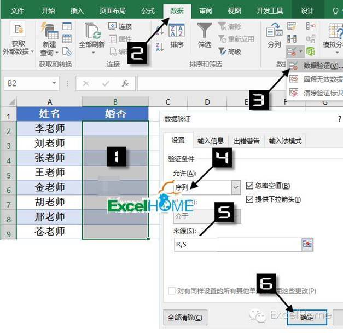The image size is (343, 333).
Task: Click the consolidate icon in data tools
Action: (311, 26)
